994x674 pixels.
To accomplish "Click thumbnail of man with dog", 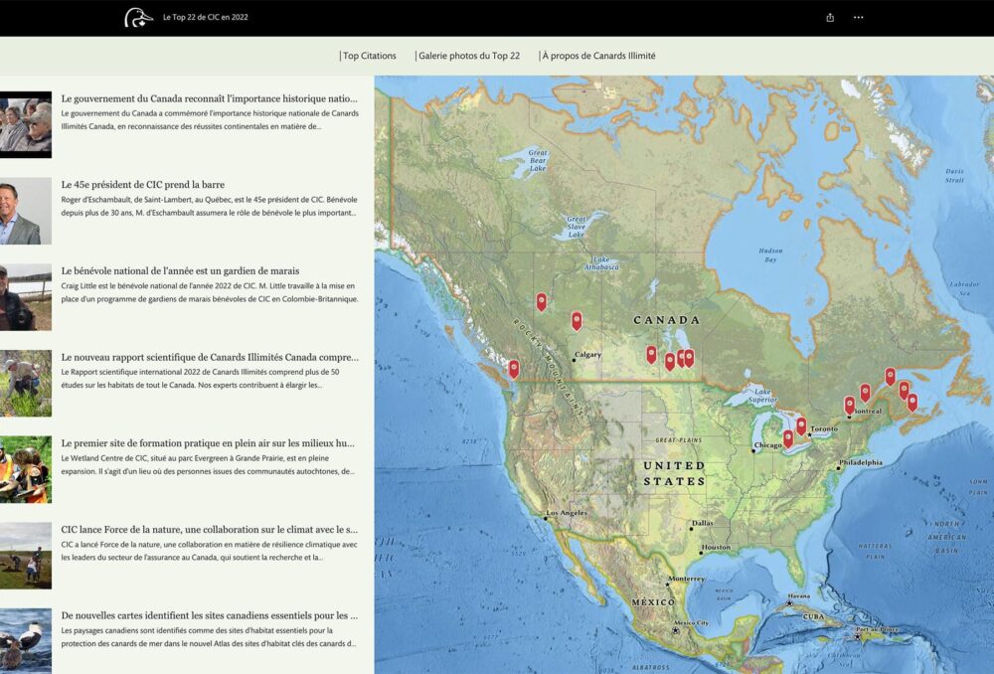I will [x=26, y=296].
